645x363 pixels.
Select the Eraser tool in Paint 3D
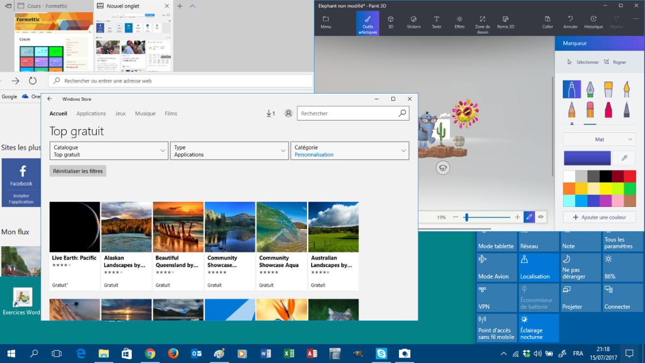tap(590, 110)
